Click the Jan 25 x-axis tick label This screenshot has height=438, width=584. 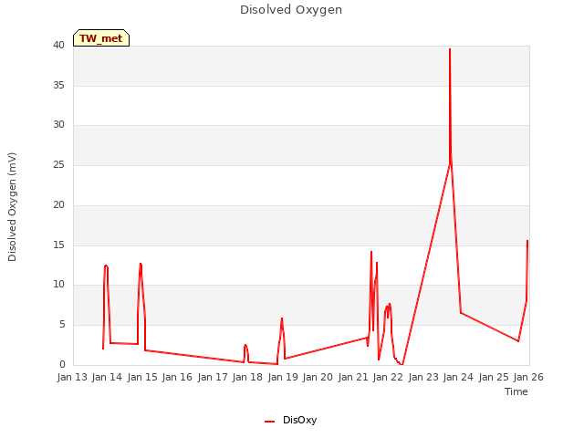(x=493, y=377)
